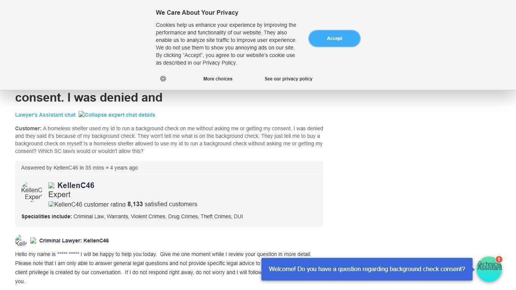This screenshot has width=516, height=290.
Task: Click the badge icon beside KellenC46 heading
Action: [51, 185]
